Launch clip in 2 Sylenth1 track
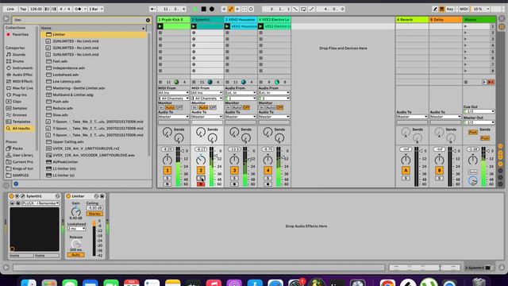This screenshot has height=286, width=508. (194, 26)
